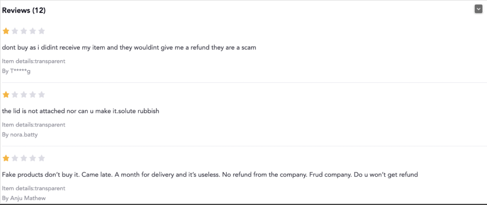Viewport: 487px width, 205px height.
Task: Click the second star in T*****g's review
Action: (15, 31)
